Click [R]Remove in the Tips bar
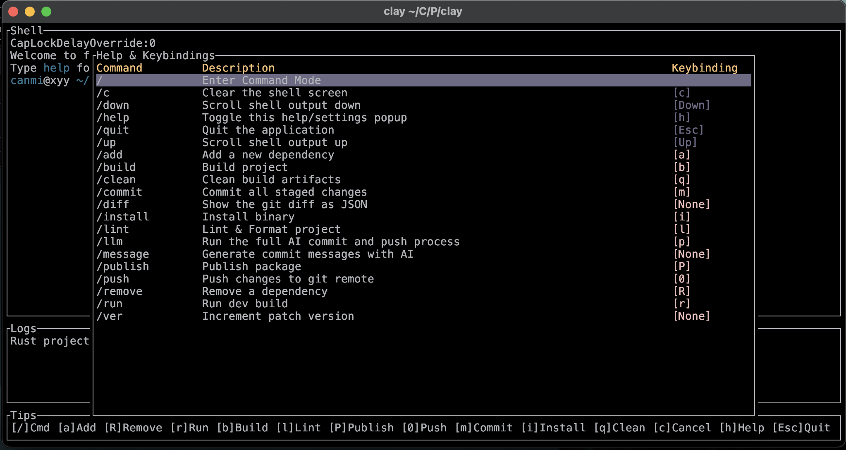This screenshot has width=846, height=450. pyautogui.click(x=133, y=428)
